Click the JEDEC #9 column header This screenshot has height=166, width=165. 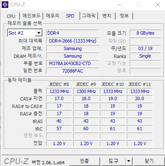coord(86,84)
